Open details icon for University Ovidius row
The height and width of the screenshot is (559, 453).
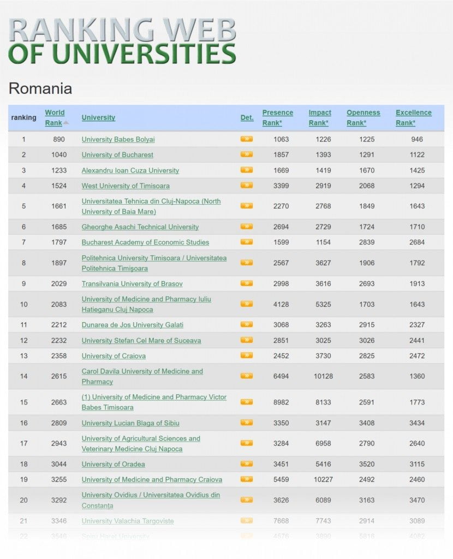[x=247, y=500]
